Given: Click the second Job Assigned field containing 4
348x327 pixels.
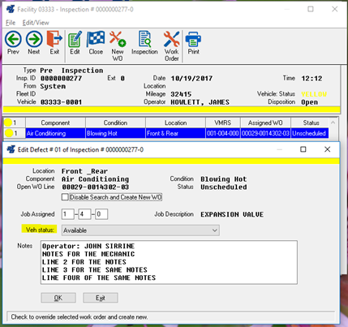Looking at the screenshot, I should [x=84, y=214].
